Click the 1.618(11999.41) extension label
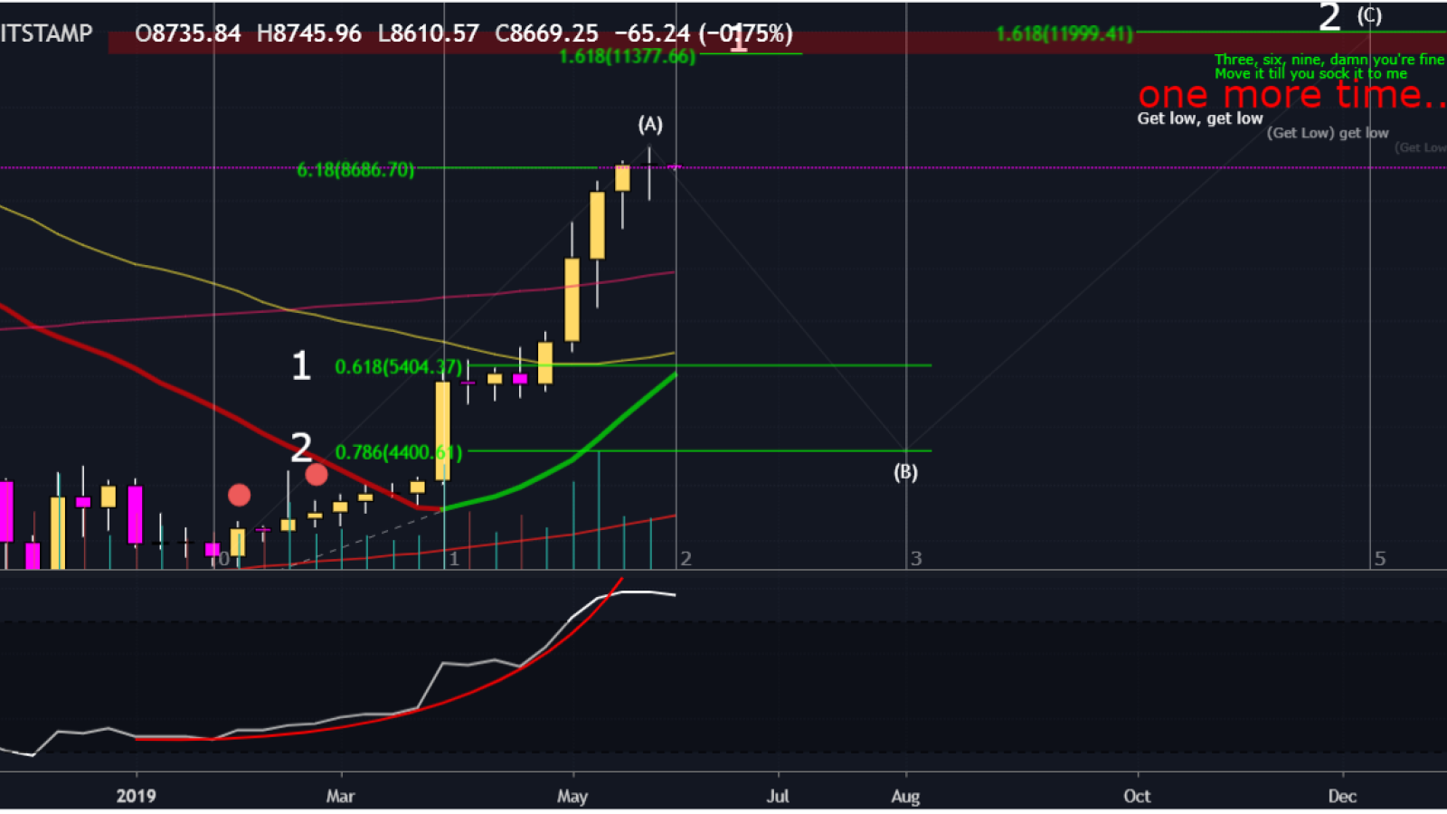Viewport: 1447px width, 814px height. point(1064,34)
